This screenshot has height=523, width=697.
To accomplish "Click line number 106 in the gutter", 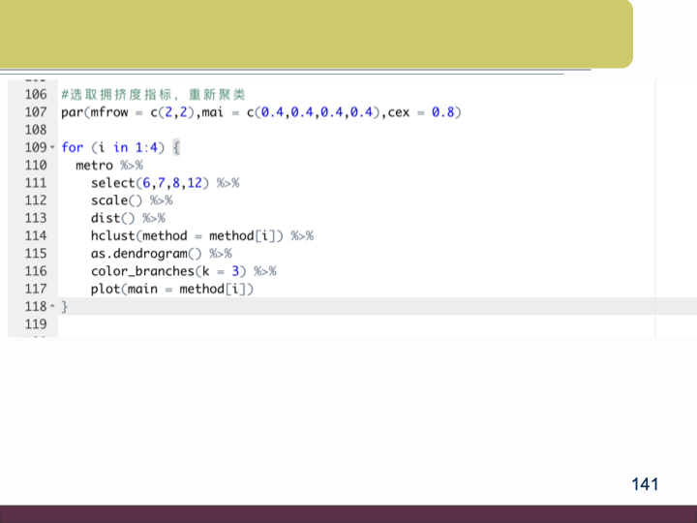I will [x=35, y=95].
